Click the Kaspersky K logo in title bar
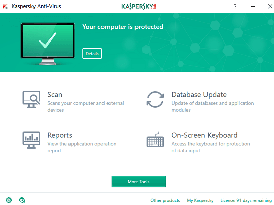Screen dimensions: 274x205 [x=5, y=7]
